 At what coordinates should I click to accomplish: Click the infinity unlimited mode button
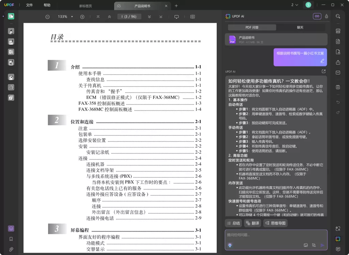317,16
